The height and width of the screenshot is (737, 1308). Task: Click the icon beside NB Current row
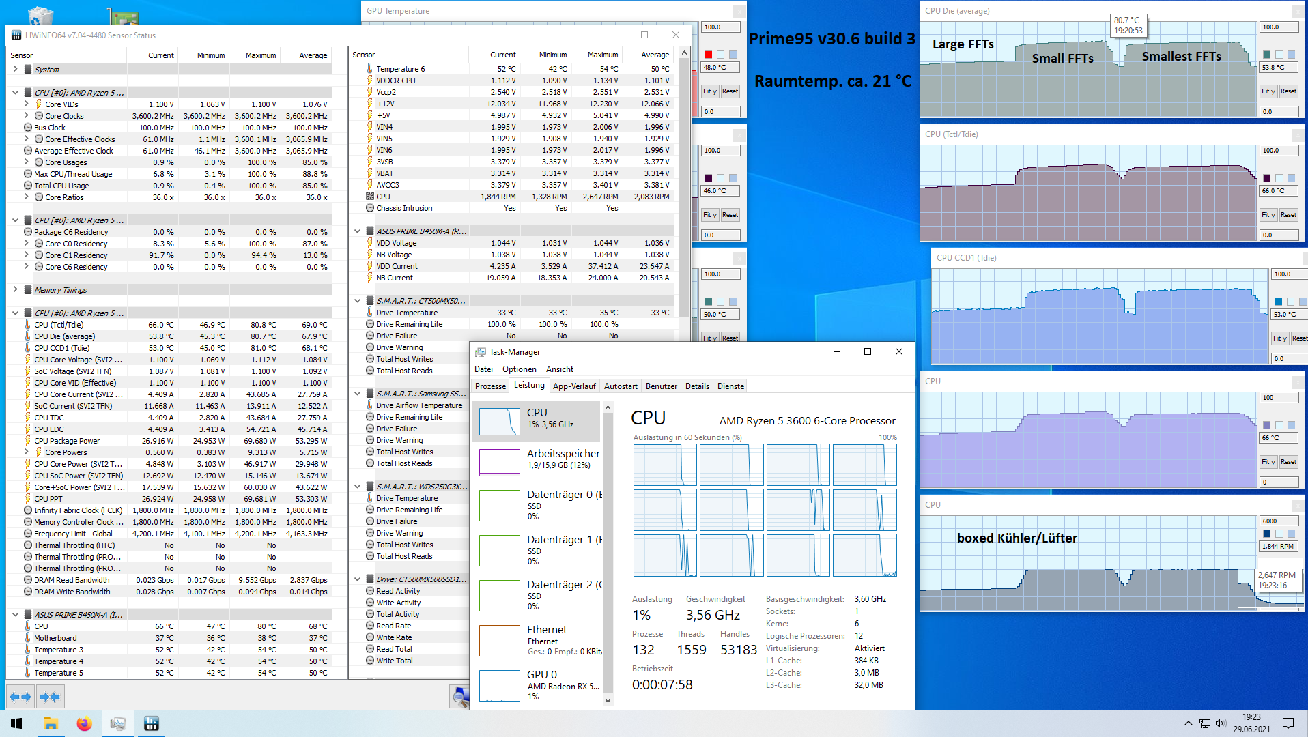pyautogui.click(x=370, y=278)
